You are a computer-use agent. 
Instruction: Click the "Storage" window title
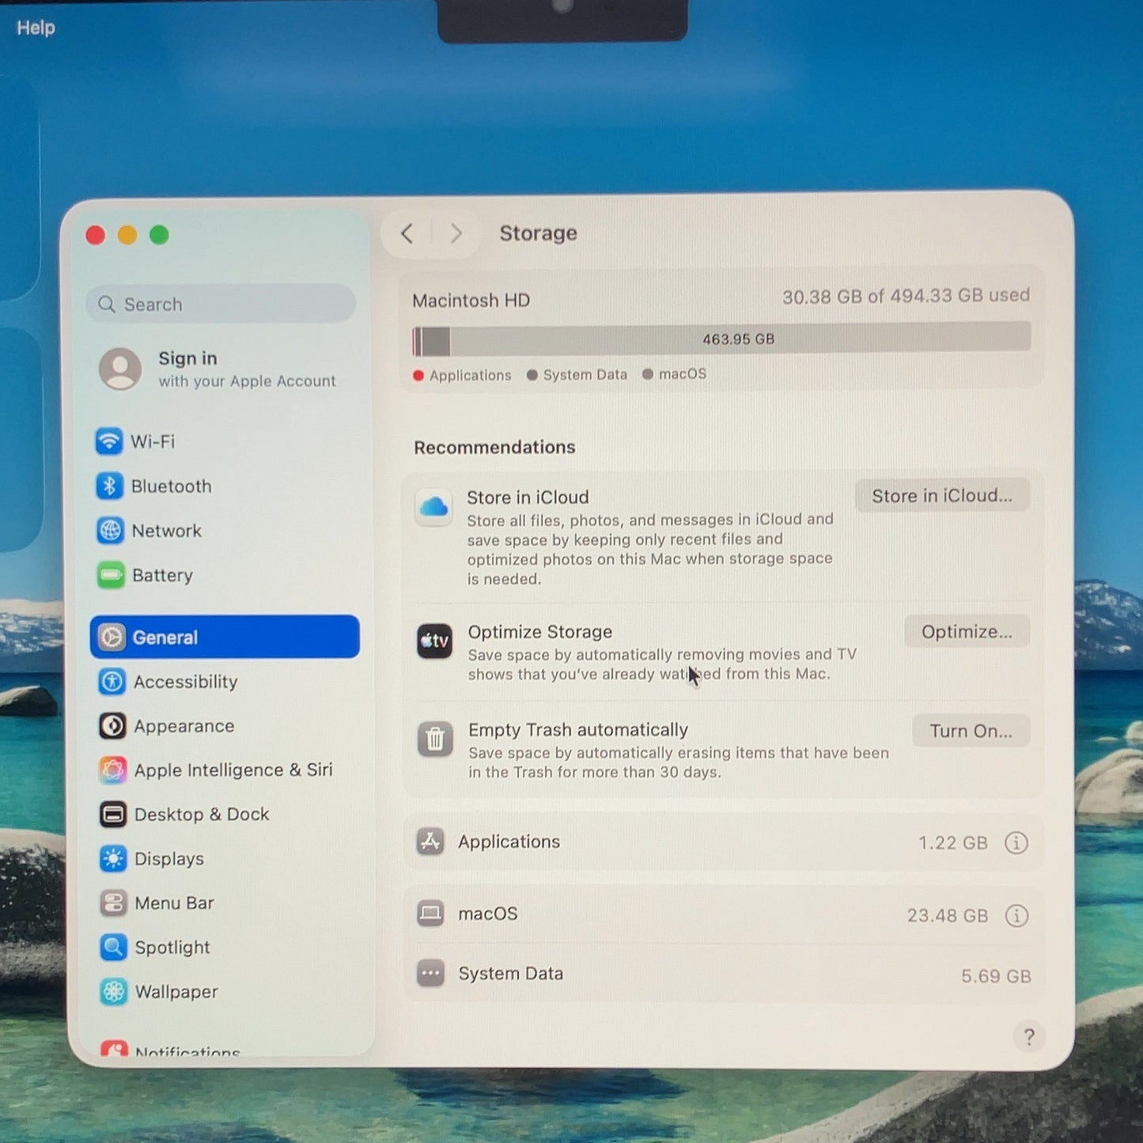coord(539,233)
